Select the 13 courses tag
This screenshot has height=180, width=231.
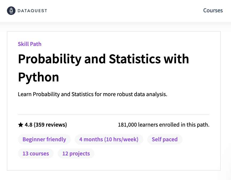tap(36, 154)
